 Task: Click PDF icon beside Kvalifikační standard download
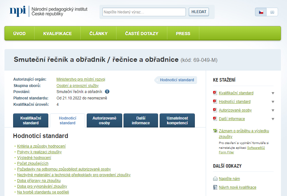pyautogui.click(x=215, y=93)
